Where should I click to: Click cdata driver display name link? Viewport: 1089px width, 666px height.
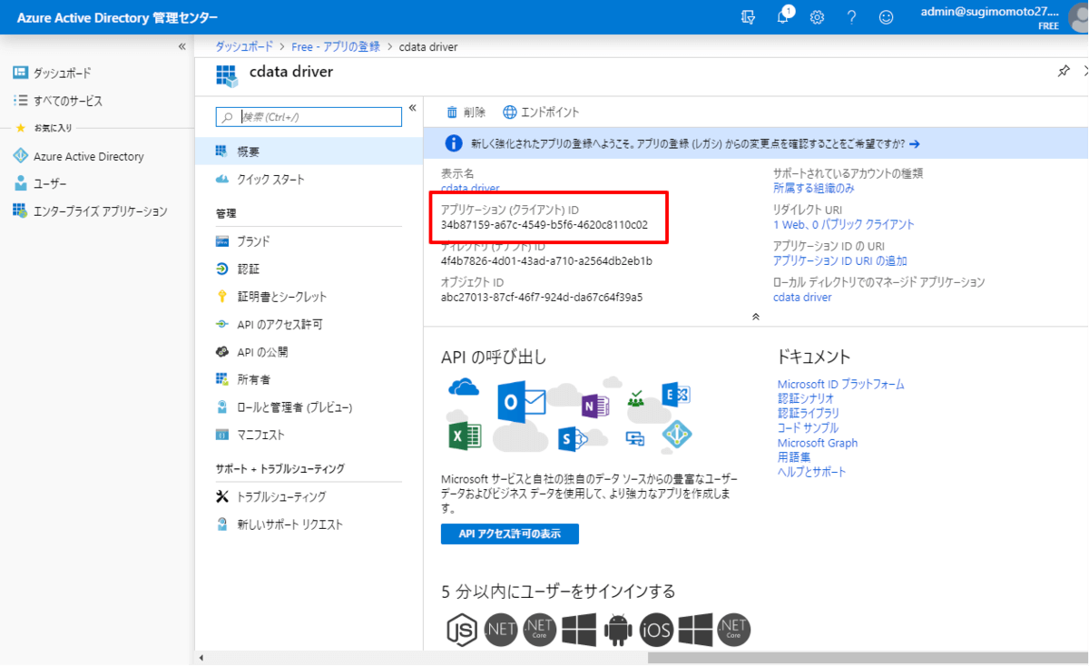(470, 188)
